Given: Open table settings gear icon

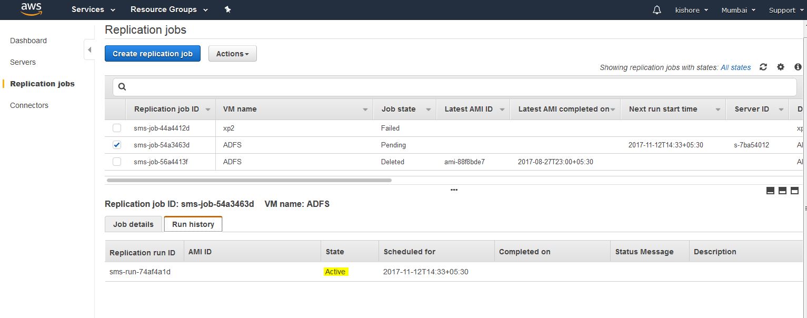Looking at the screenshot, I should click(x=781, y=67).
